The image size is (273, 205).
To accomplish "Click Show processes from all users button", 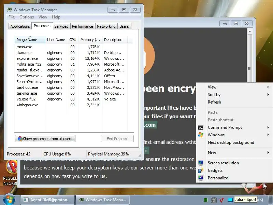I will pos(45,139).
